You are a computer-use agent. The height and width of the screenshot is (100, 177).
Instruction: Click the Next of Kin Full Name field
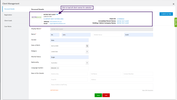(x=105, y=74)
